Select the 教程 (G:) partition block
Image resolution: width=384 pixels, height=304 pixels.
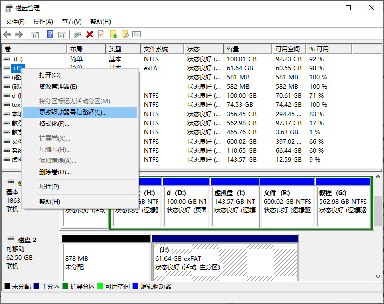[343, 204]
